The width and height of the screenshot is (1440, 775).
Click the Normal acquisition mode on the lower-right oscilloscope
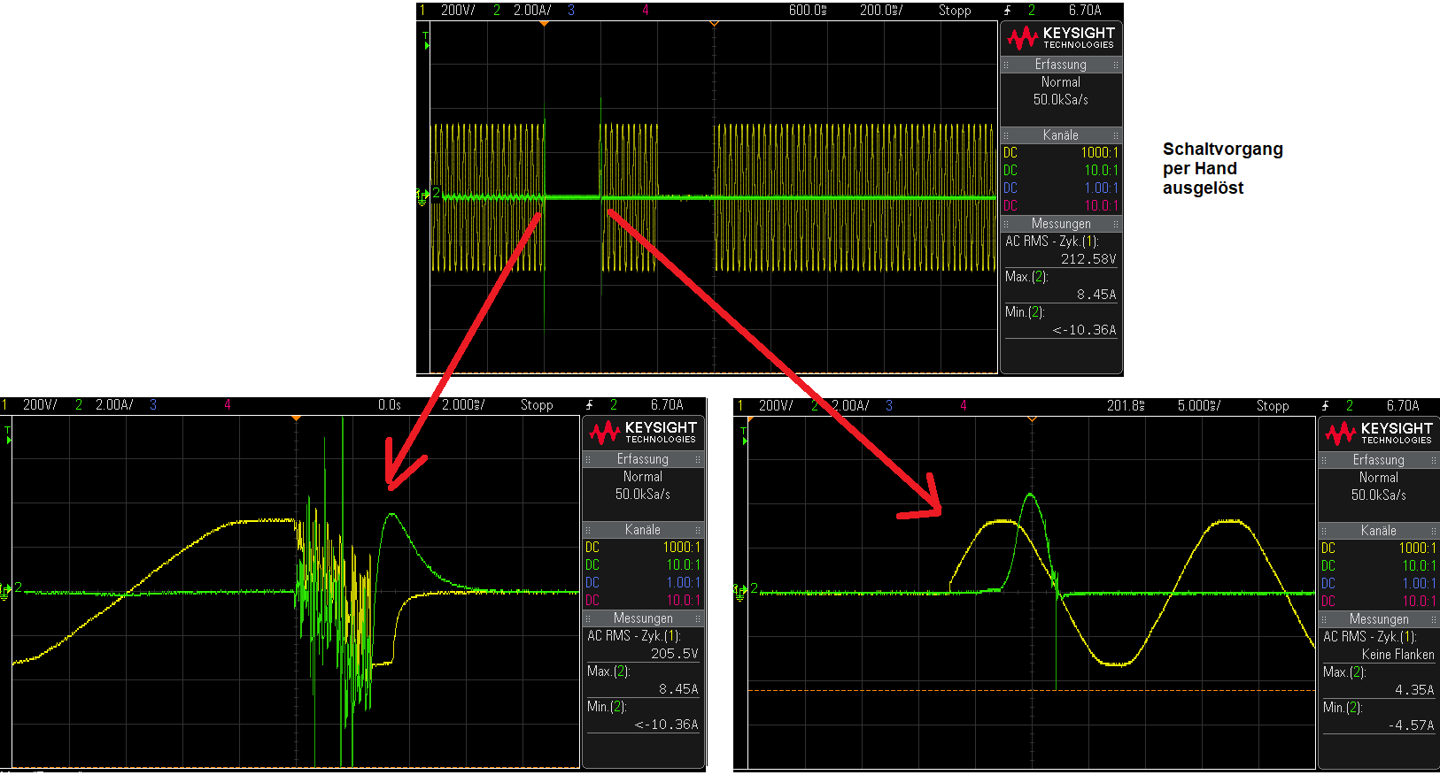click(x=1379, y=478)
